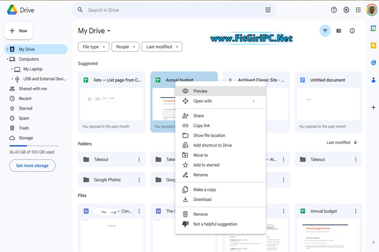The height and width of the screenshot is (252, 379).
Task: Open Google apps grid icon
Action: (358, 10)
